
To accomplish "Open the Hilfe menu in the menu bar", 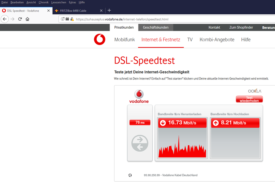I will (82, 2).
